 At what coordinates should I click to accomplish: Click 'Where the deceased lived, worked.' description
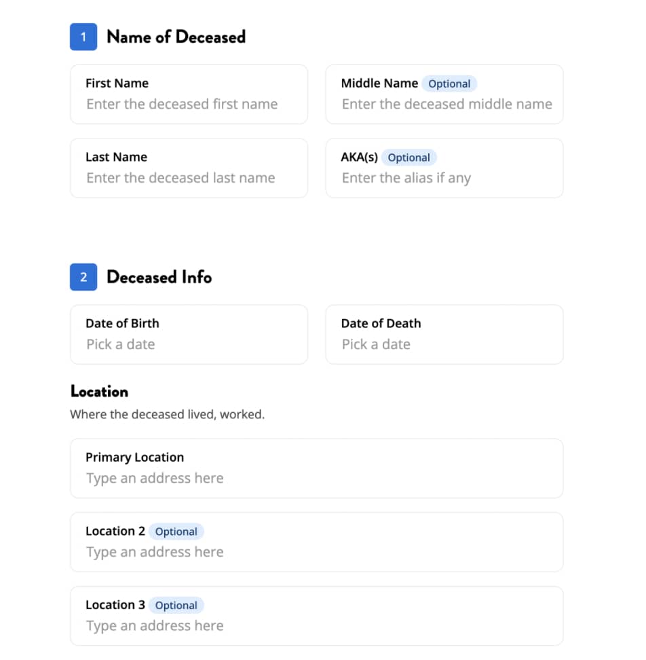(167, 414)
